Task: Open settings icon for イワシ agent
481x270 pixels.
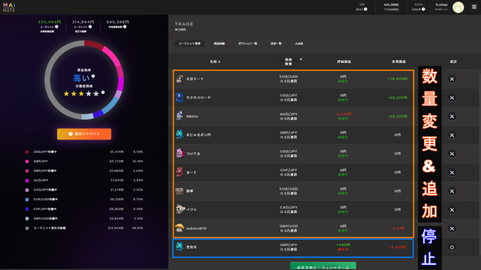Action: pos(452,210)
